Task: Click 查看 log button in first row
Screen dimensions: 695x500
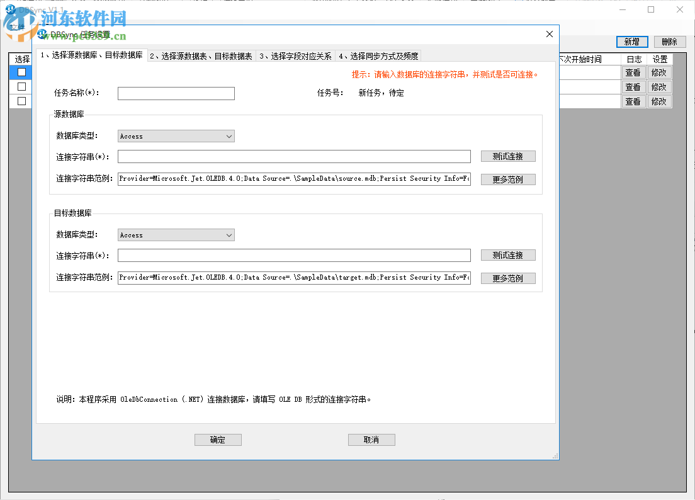Action: 633,72
